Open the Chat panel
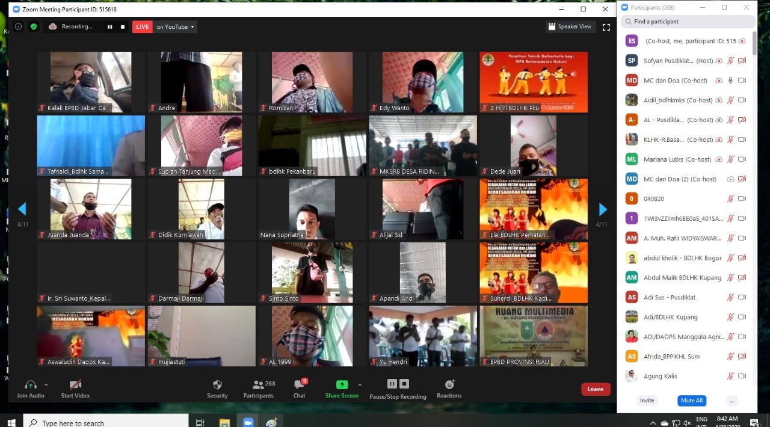Screen dimensions: 770x427 pos(299,388)
